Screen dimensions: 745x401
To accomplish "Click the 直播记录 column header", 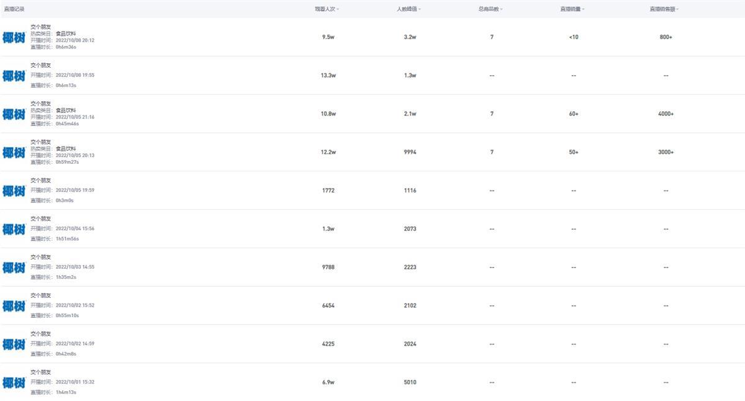I will pyautogui.click(x=14, y=9).
